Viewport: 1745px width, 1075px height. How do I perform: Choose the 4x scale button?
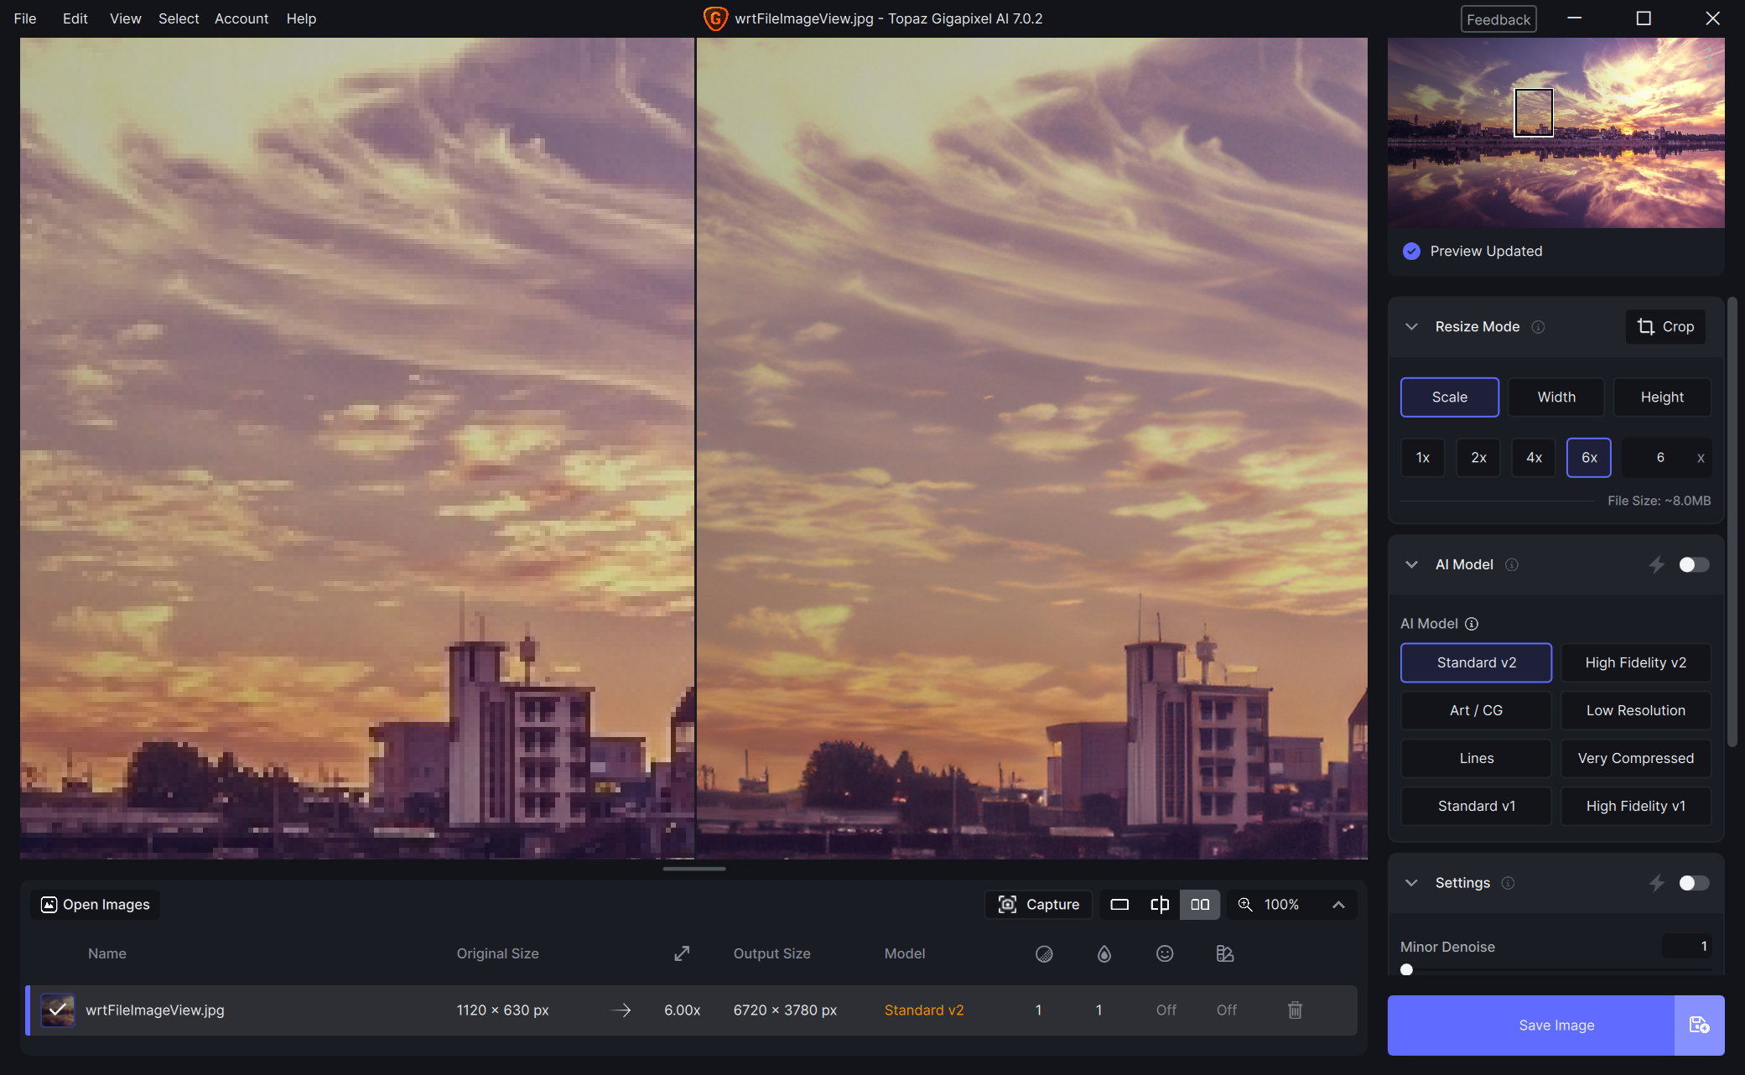pos(1533,458)
